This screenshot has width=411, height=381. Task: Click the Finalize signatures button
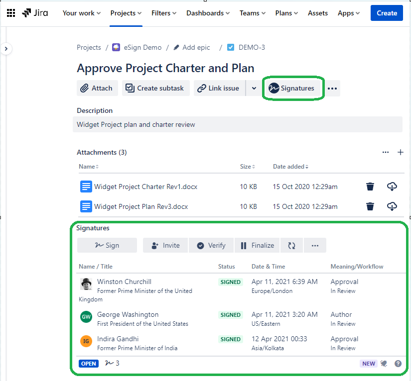257,245
